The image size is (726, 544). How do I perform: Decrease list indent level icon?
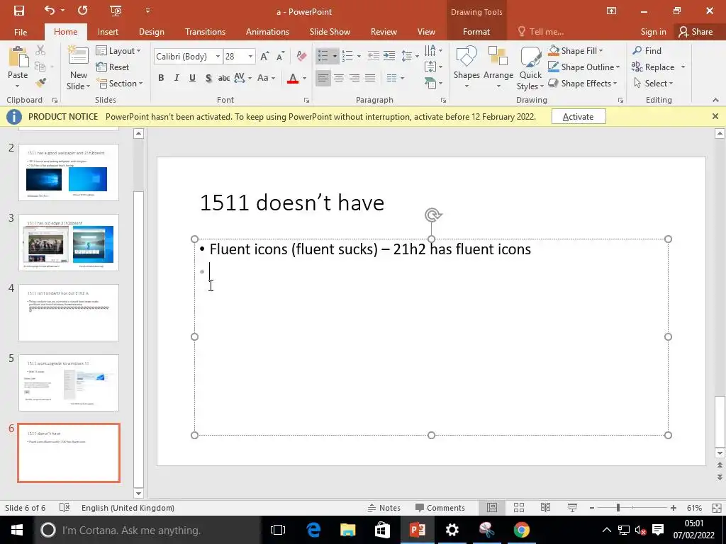tap(373, 57)
